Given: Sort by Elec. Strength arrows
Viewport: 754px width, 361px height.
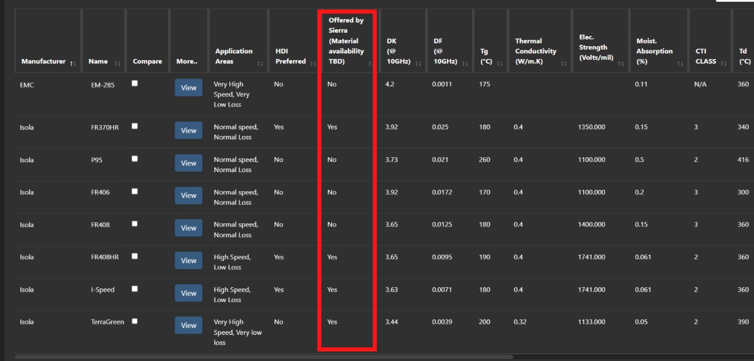Looking at the screenshot, I should (621, 64).
